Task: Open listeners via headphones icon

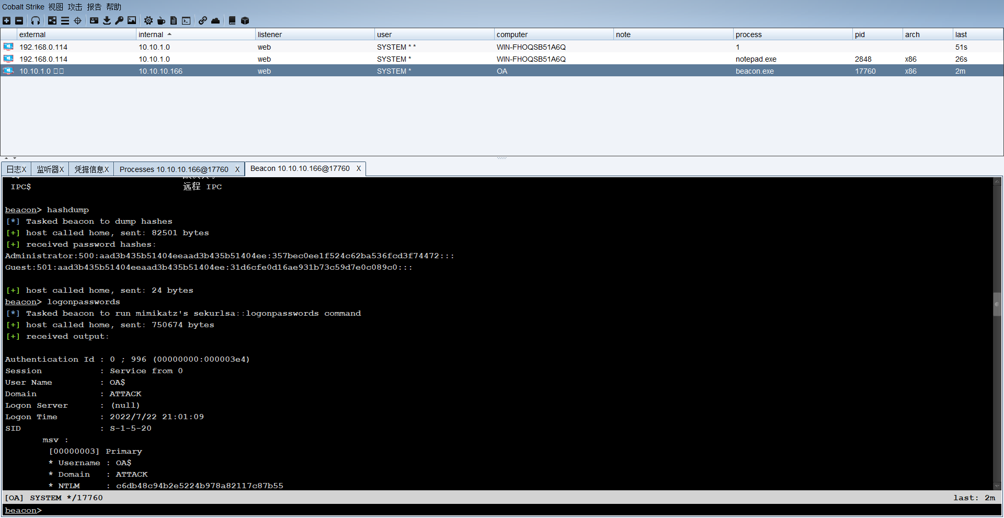Action: click(x=36, y=20)
